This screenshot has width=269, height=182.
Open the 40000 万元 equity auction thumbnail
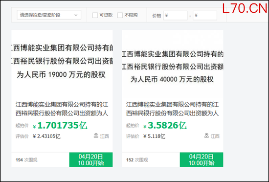coord(173,64)
